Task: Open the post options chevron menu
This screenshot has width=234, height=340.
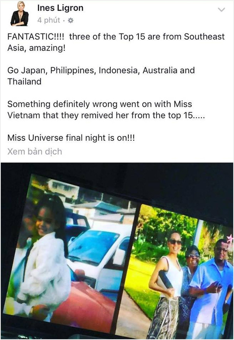Action: coord(221,10)
